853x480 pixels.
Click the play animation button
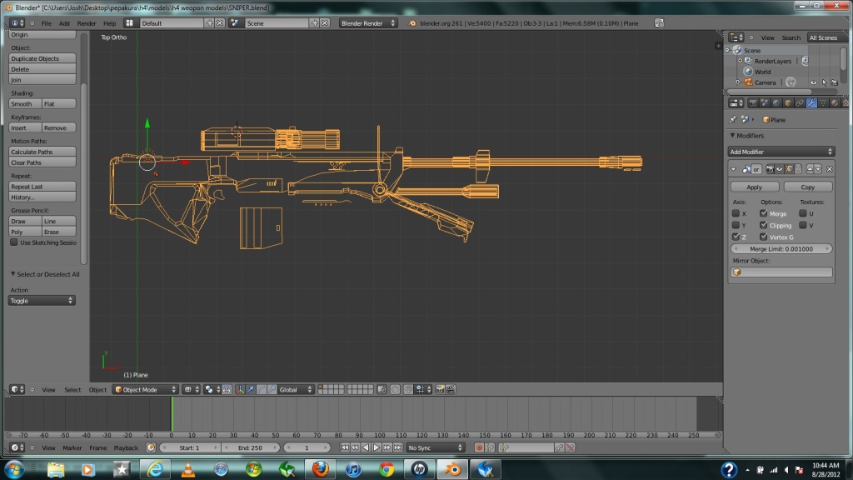[376, 447]
